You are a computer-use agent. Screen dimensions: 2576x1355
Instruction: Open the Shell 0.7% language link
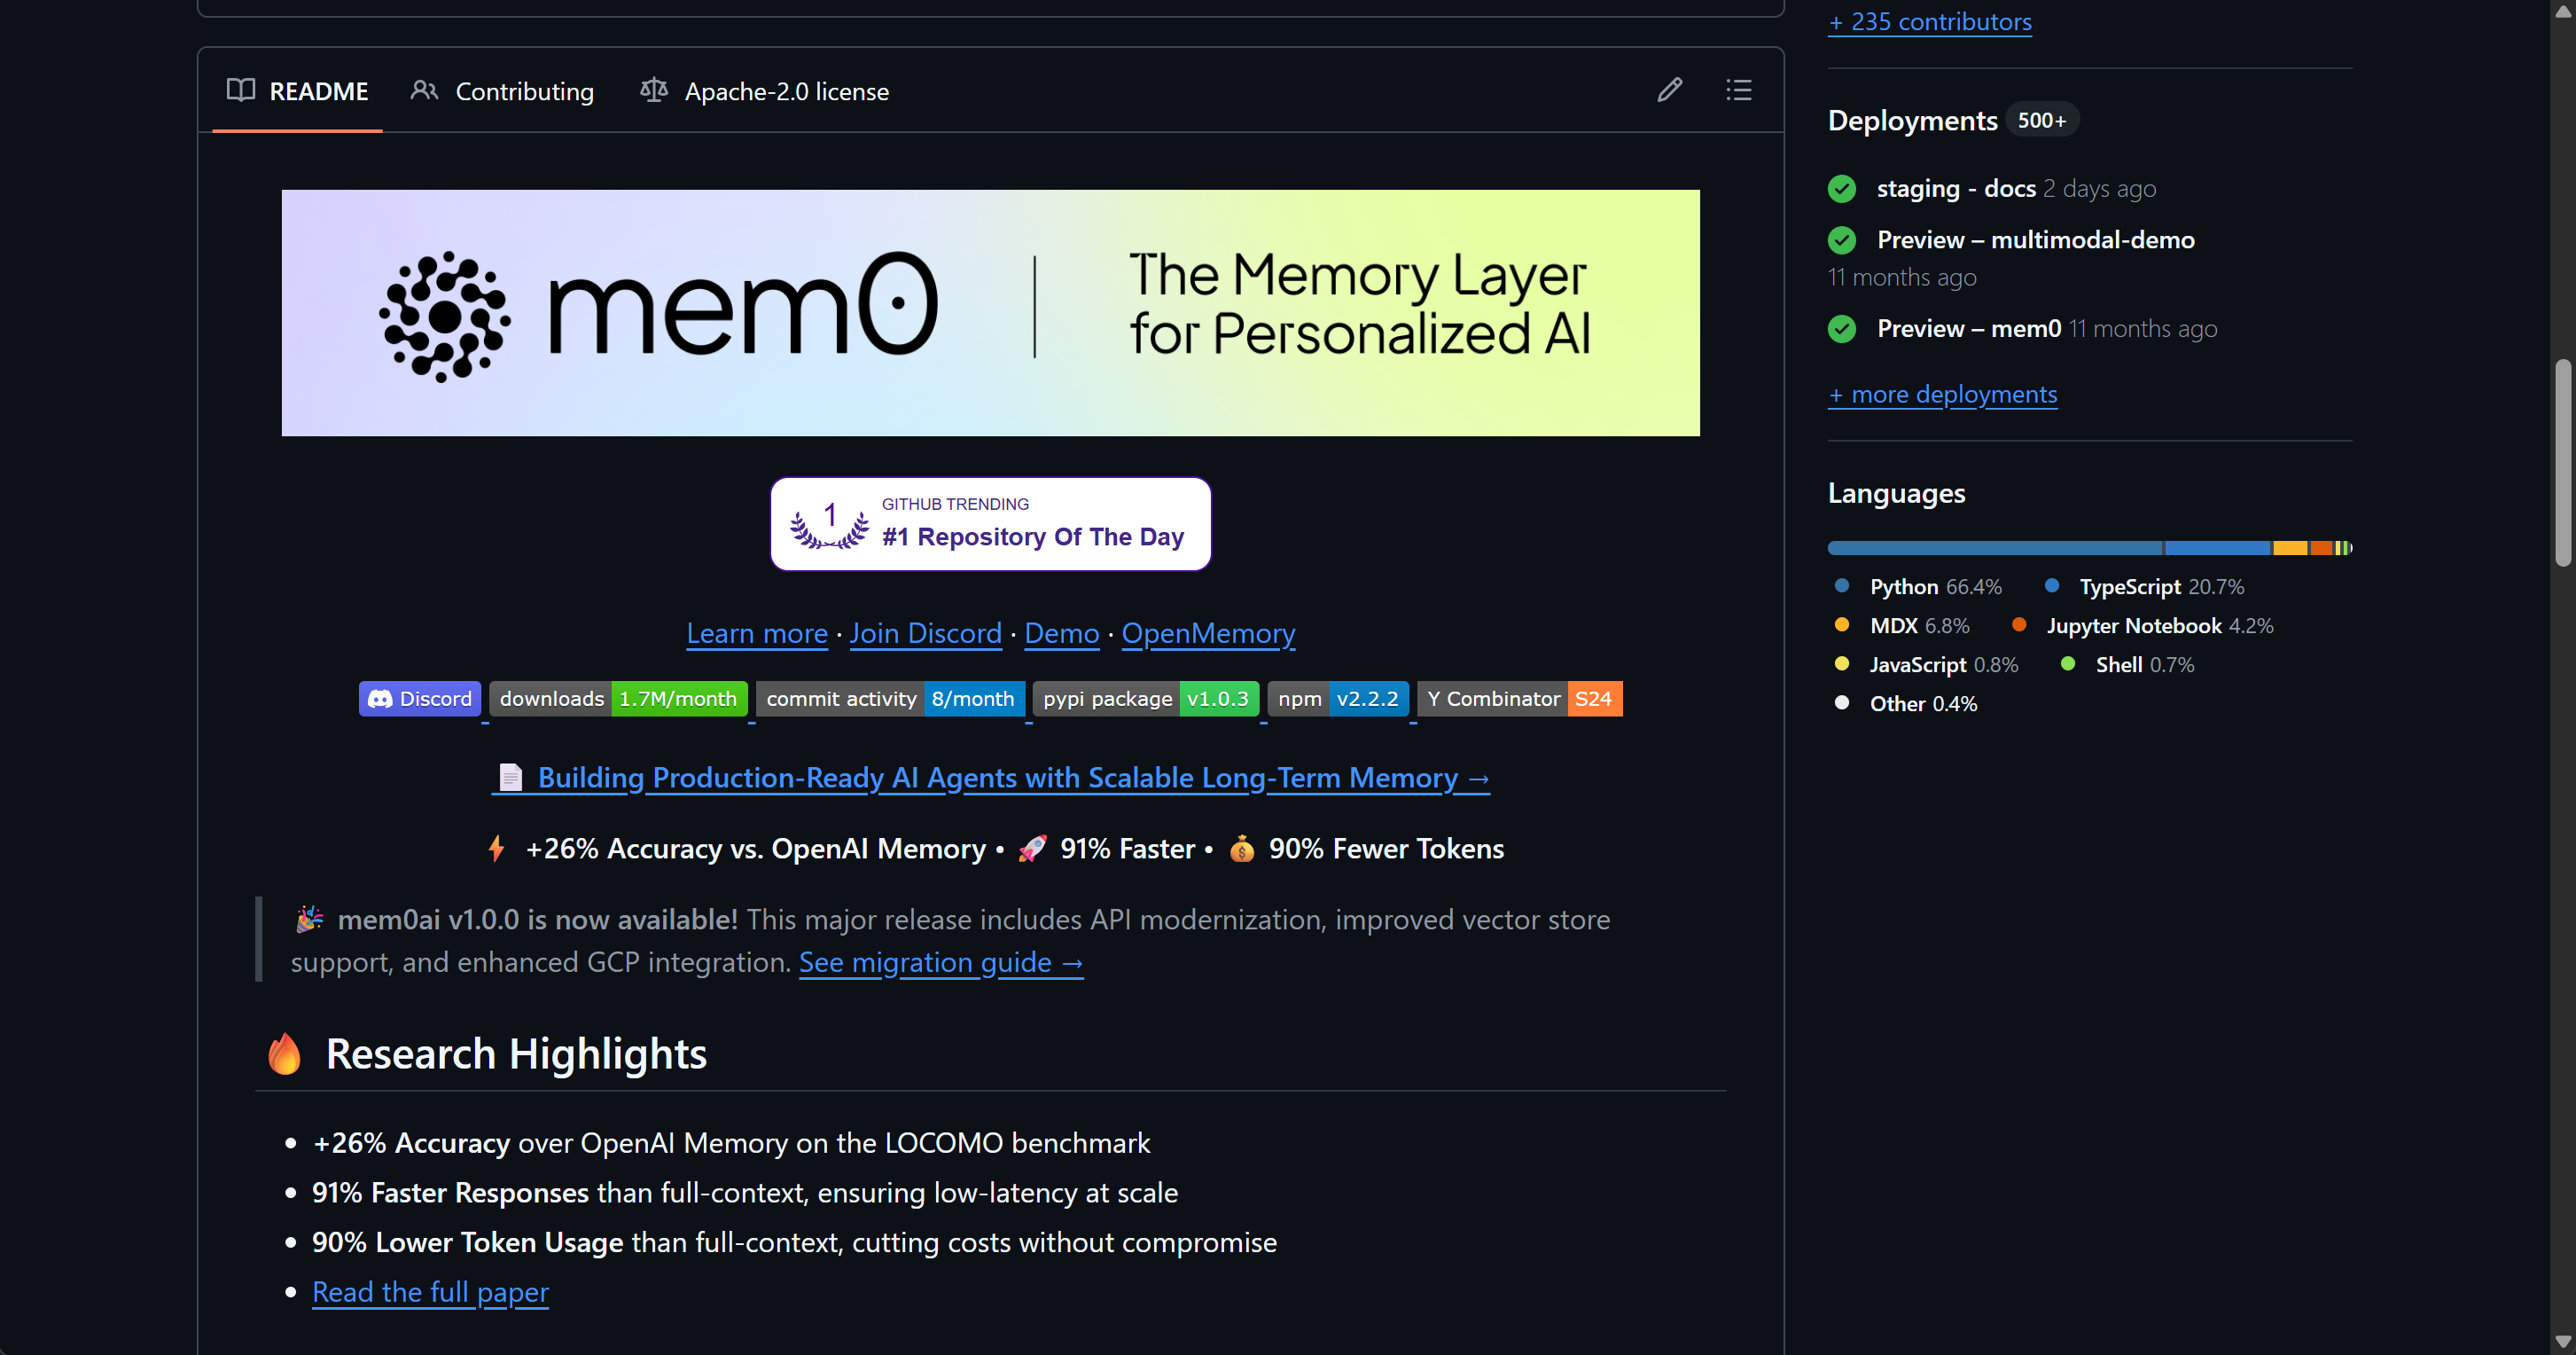tap(2128, 665)
